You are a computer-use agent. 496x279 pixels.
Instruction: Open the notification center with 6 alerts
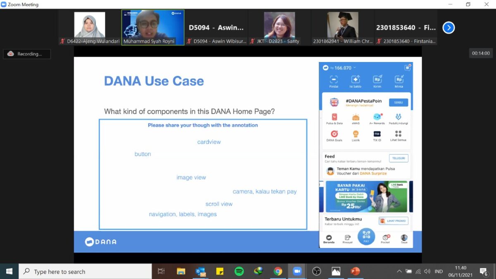(484, 271)
